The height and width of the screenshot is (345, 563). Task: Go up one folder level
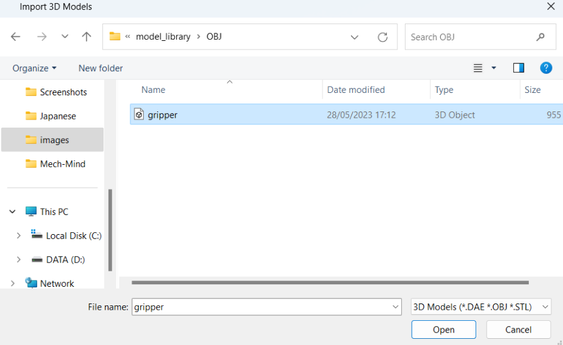(86, 37)
